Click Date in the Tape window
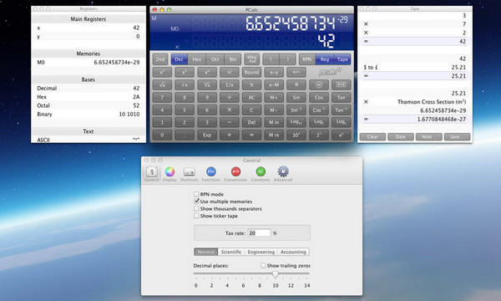This screenshot has width=501, height=301. coord(401,137)
